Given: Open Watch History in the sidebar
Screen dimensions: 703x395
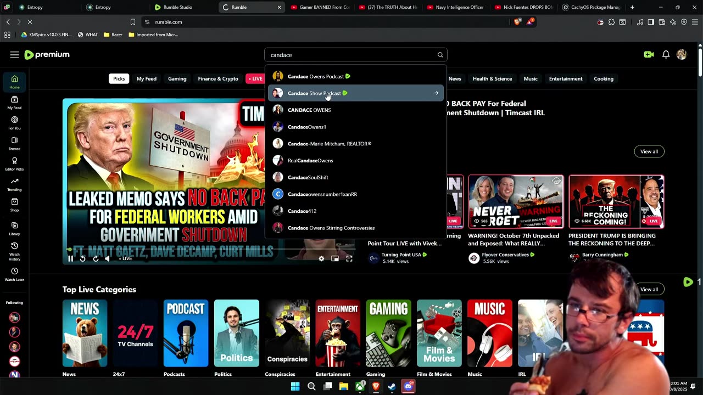Looking at the screenshot, I should click(x=14, y=251).
